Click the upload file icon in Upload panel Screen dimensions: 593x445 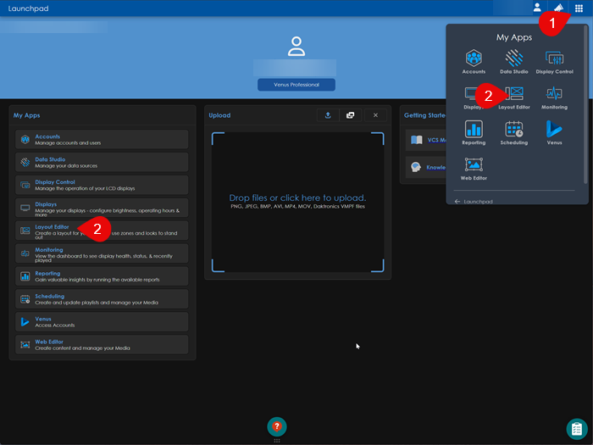pyautogui.click(x=328, y=115)
